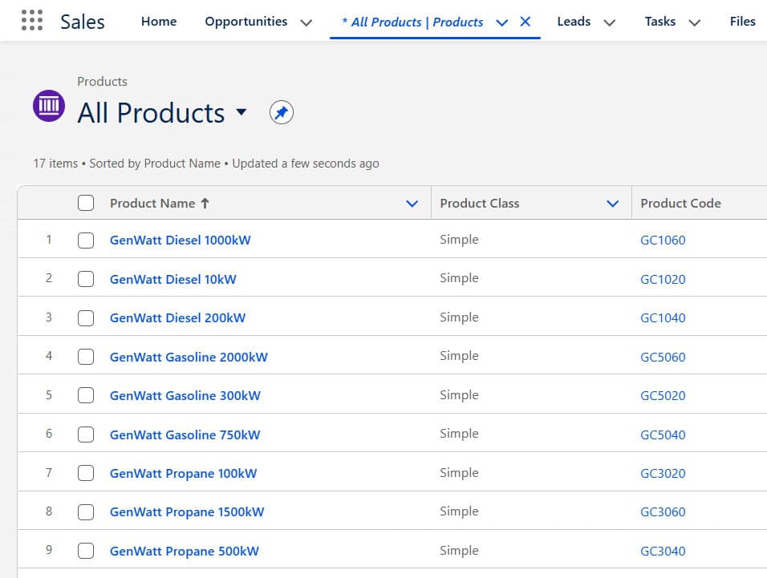Select the GenWatt Diesel 1000kW row checkbox
Screen dimensions: 767x578
coord(86,239)
